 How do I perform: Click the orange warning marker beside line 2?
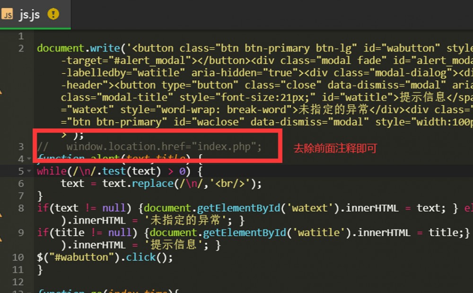(x=1, y=90)
